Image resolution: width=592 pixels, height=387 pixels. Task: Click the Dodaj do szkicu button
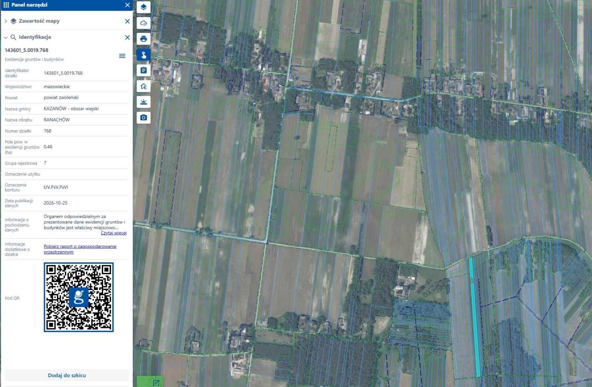click(x=67, y=375)
